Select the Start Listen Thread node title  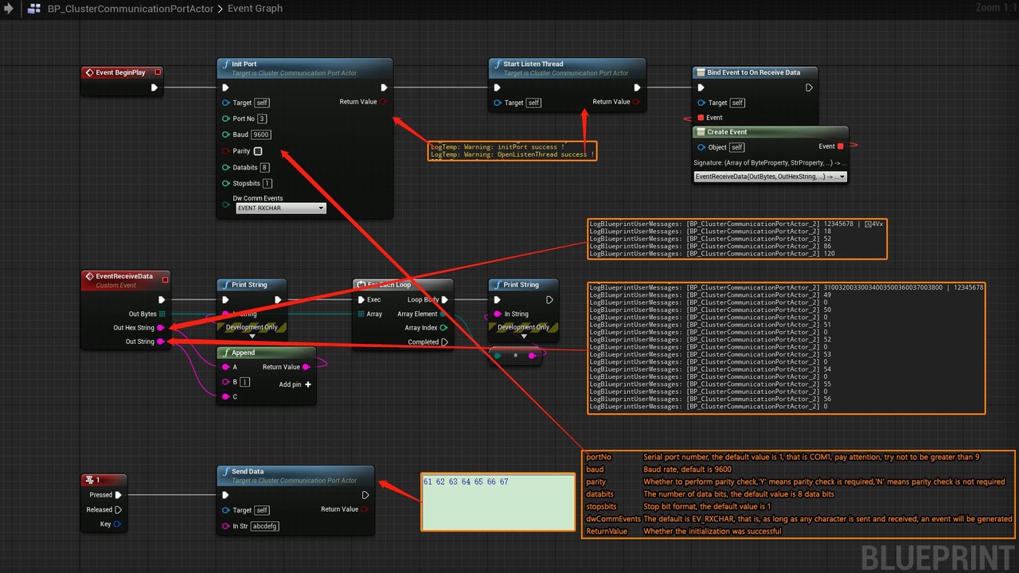533,64
